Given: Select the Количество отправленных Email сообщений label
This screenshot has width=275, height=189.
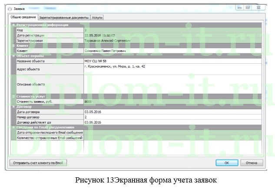Looking at the screenshot, I should [50, 138].
